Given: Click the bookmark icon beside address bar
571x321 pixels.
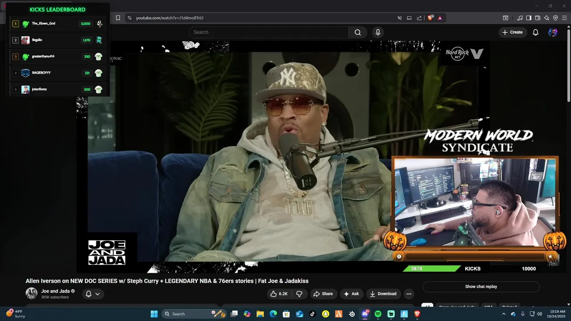Looking at the screenshot, I should click(118, 18).
